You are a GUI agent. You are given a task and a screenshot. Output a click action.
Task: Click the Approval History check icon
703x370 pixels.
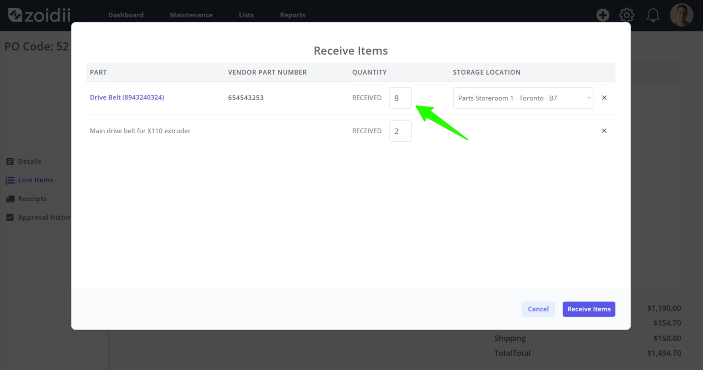pos(10,217)
